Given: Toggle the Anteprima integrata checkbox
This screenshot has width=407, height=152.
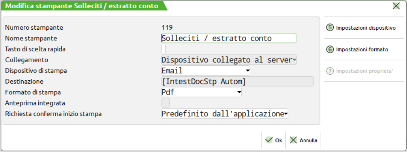Looking at the screenshot, I should point(165,103).
